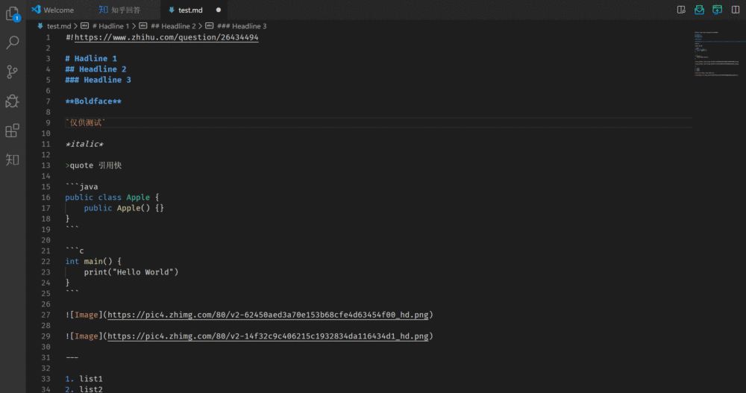This screenshot has width=746, height=393.
Task: Open the Run and Debug view
Action: point(12,101)
